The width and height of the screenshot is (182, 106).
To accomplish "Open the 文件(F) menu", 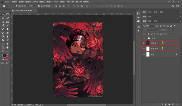I will 7,2.
